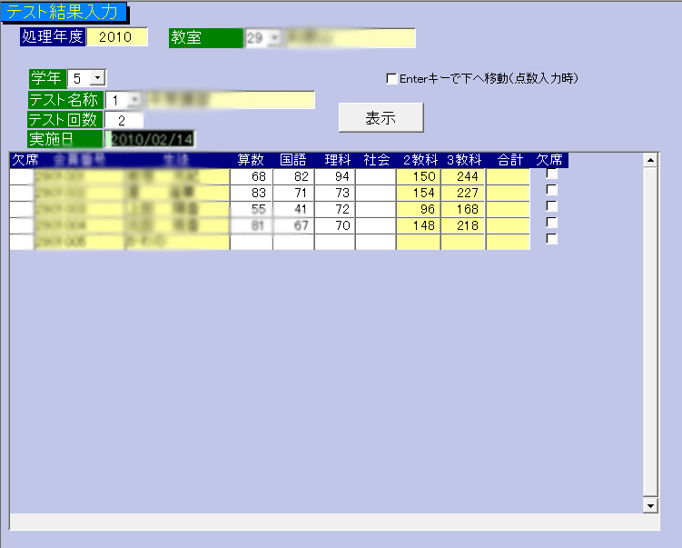Screen dimensions: 682x548
Task: Click empty 社会 cell in first row
Action: click(x=375, y=176)
